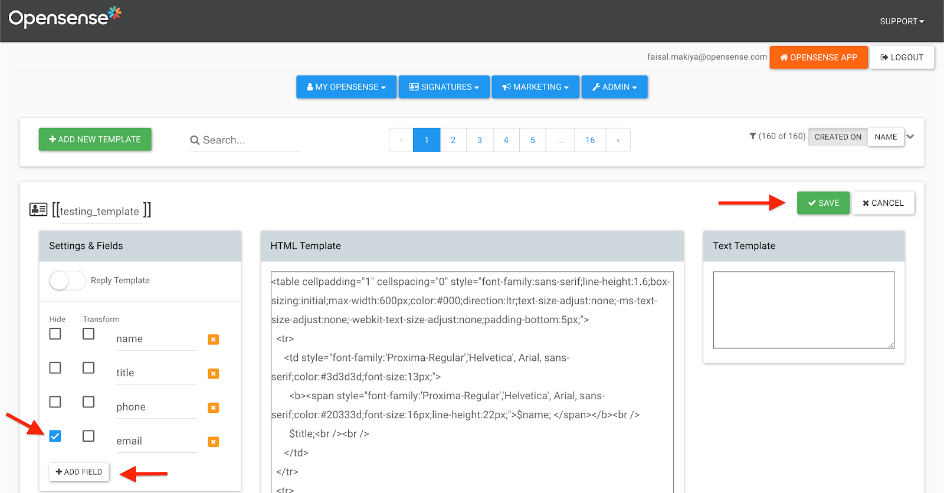944x493 pixels.
Task: Click the CANCEL button
Action: point(883,203)
